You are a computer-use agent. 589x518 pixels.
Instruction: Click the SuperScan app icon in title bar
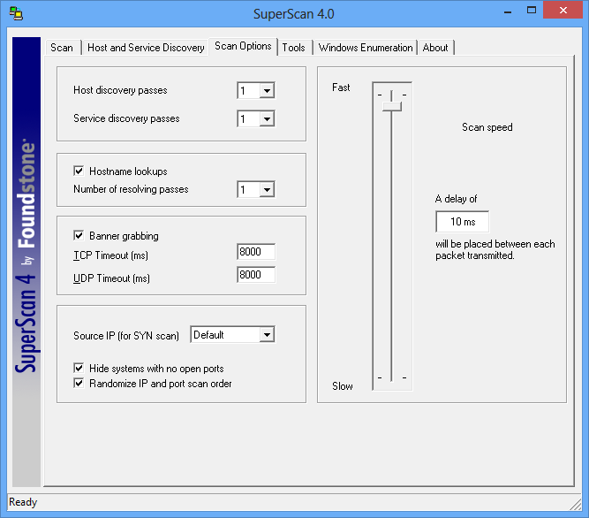tap(16, 13)
